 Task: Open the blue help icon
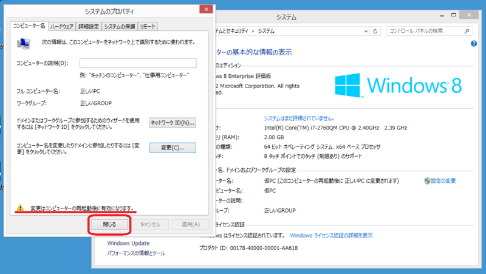click(x=474, y=44)
